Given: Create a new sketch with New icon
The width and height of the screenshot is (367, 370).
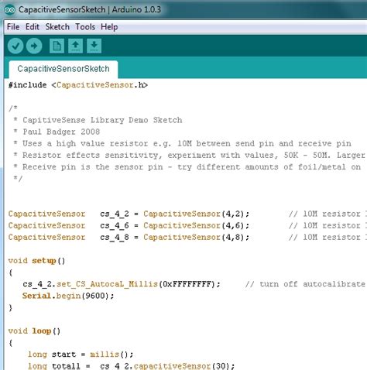Looking at the screenshot, I should click(x=57, y=46).
